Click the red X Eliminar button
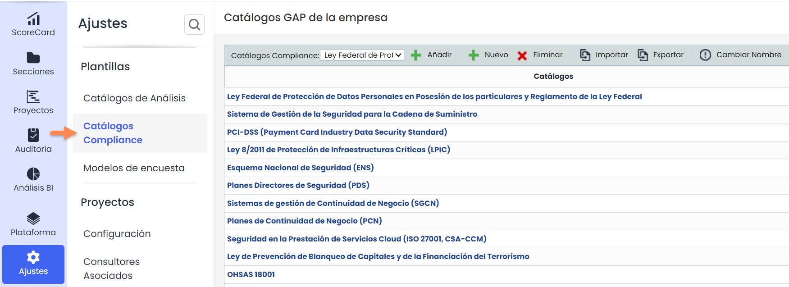Image resolution: width=789 pixels, height=287 pixels. 540,55
